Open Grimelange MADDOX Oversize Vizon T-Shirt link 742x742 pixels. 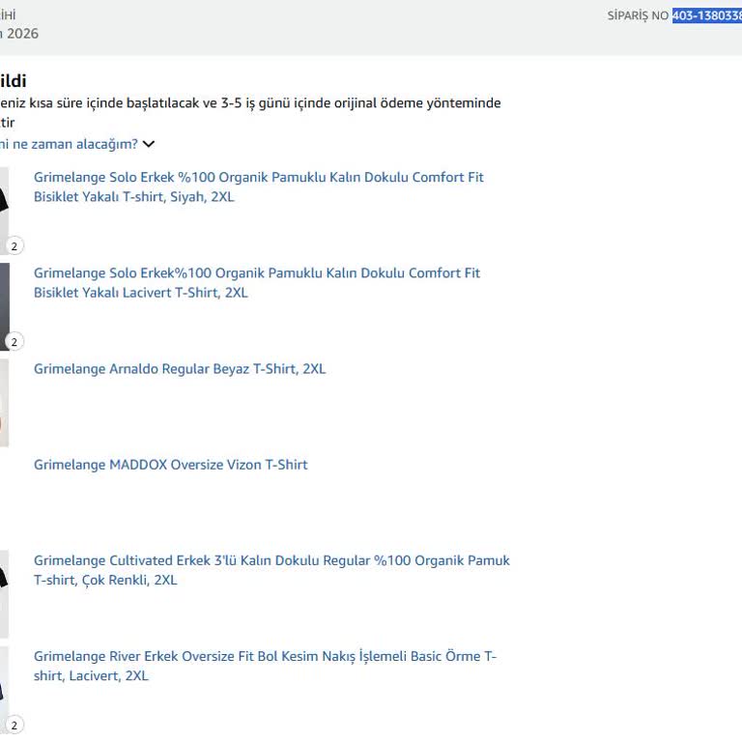pos(170,465)
